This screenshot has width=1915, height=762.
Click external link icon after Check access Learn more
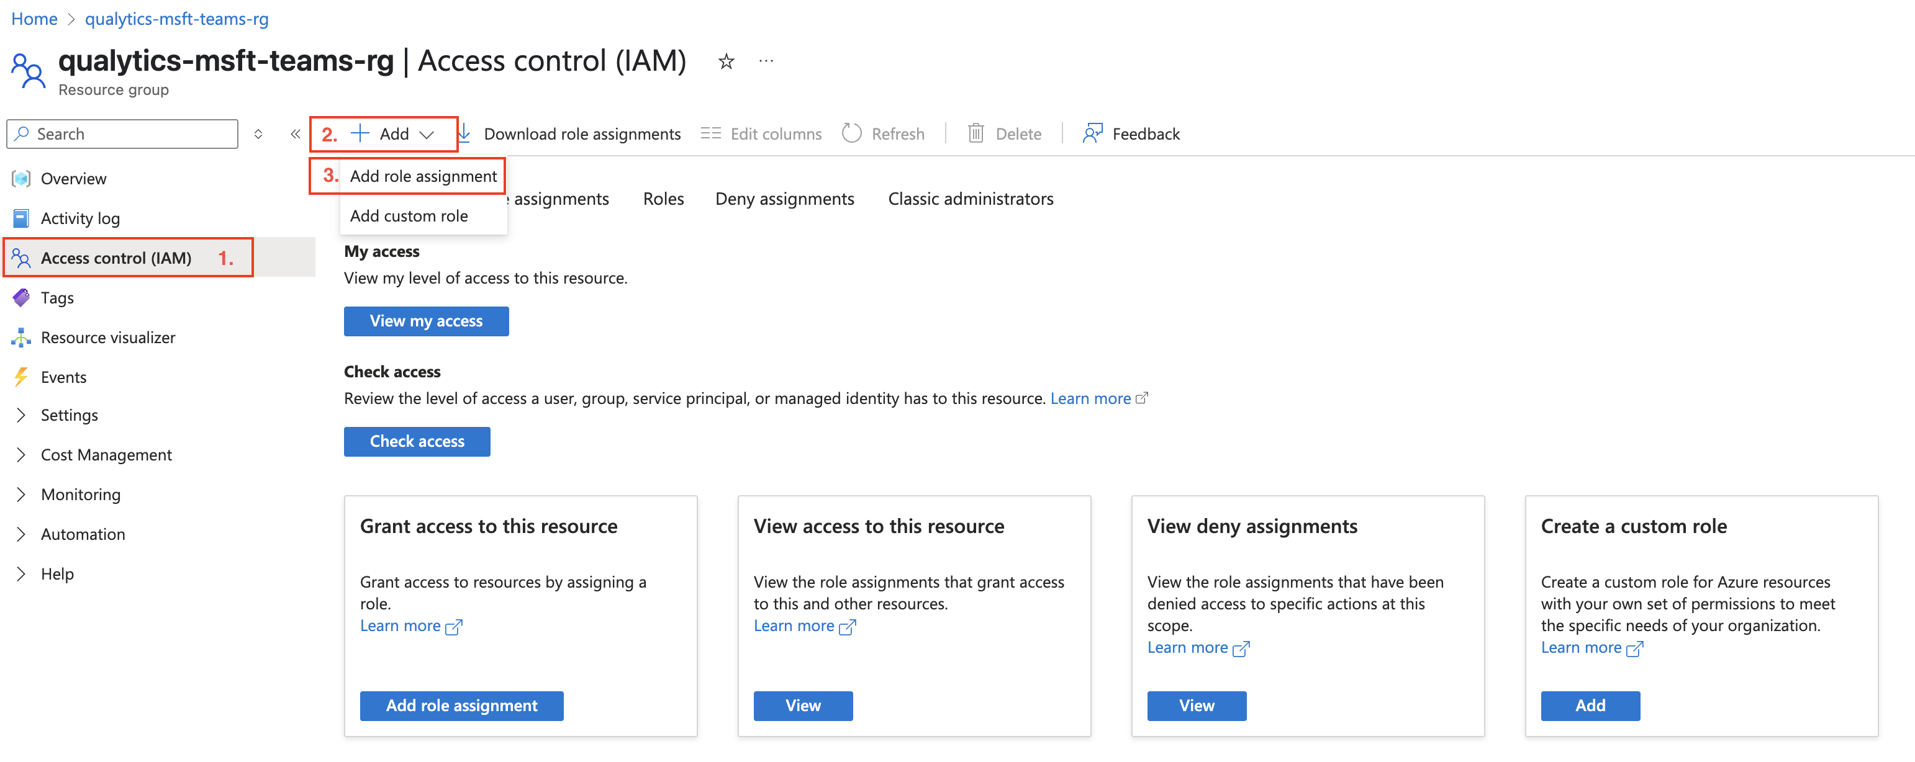tap(1142, 398)
